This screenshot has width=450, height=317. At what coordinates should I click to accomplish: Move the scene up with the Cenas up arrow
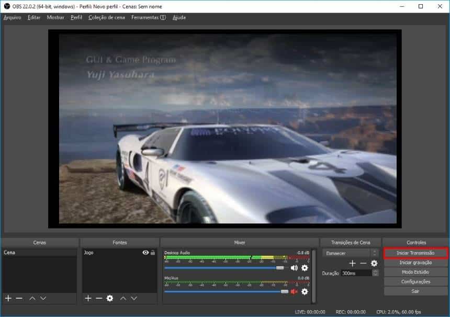click(32, 298)
